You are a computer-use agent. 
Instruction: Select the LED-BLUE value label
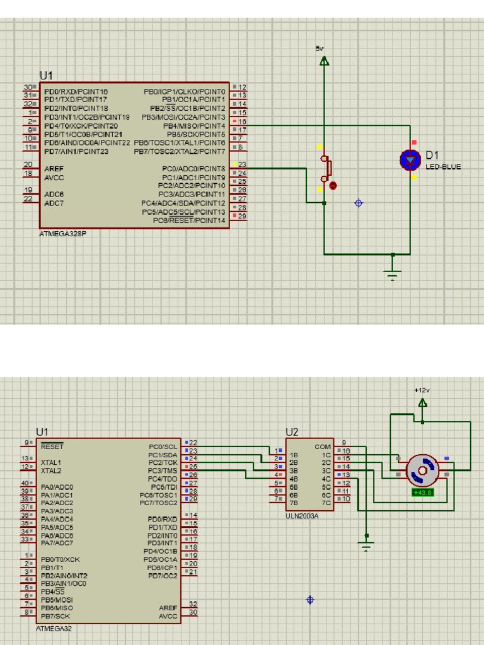tap(443, 167)
